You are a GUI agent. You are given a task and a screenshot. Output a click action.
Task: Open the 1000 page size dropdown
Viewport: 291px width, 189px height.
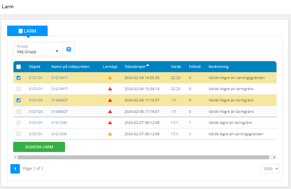click(x=270, y=169)
